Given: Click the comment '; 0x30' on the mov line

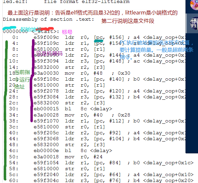Looking at the screenshot, I should pos(121,73).
